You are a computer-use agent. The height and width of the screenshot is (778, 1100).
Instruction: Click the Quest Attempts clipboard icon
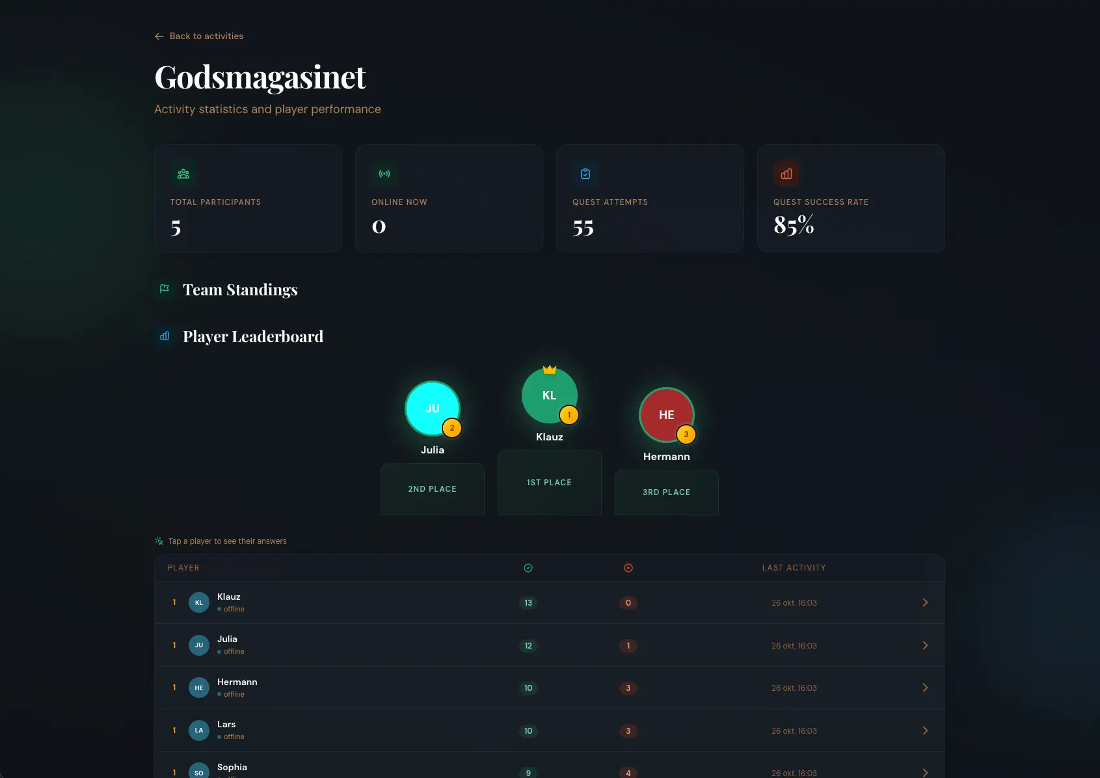[585, 174]
